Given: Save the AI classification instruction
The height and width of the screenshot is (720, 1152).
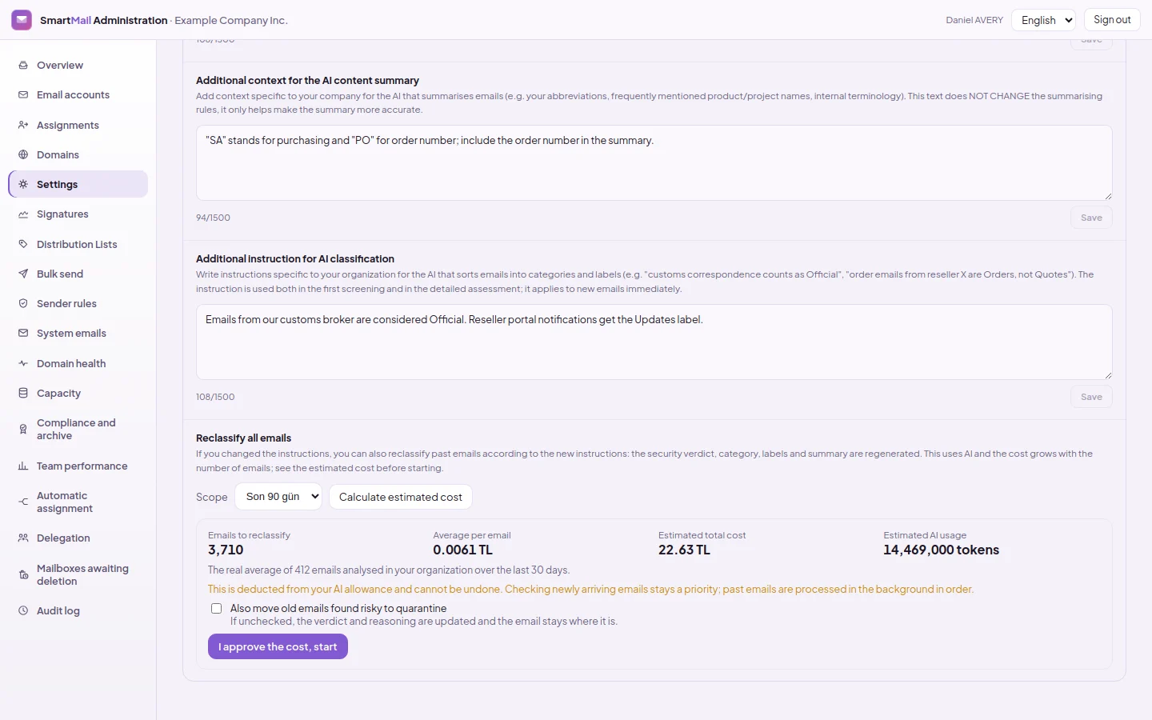Looking at the screenshot, I should [x=1091, y=397].
